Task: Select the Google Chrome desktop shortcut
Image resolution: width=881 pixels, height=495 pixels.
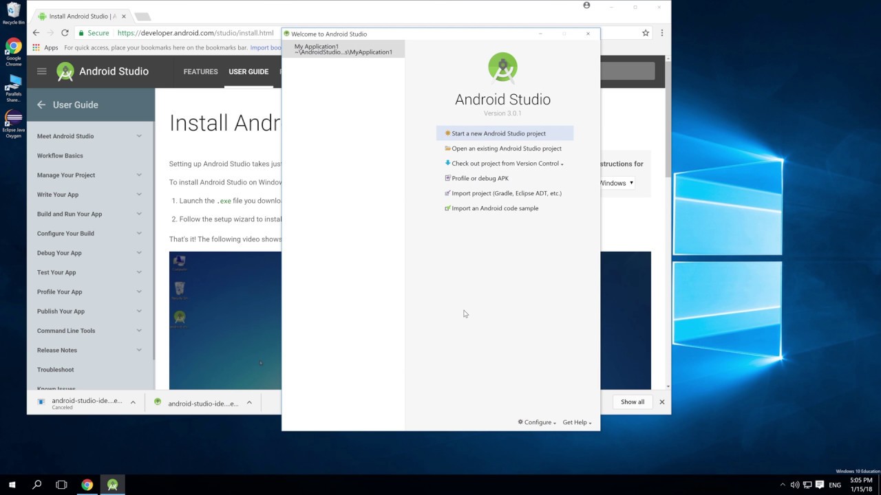Action: 13,53
